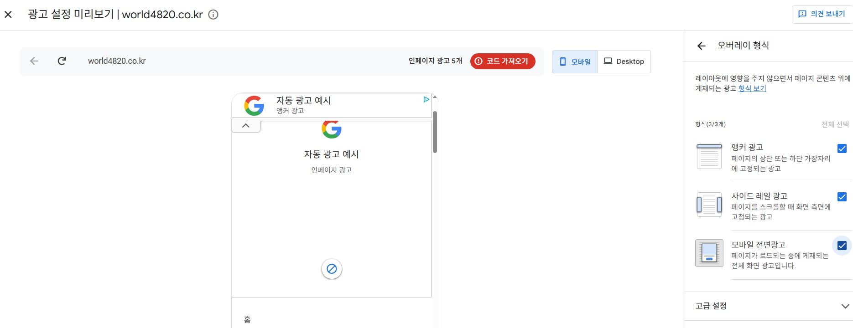Screen dimensions: 853x328
Task: Select the world4820.co.kr address field
Action: (x=117, y=61)
